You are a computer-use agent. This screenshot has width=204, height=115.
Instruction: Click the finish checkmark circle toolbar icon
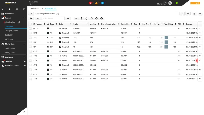(101, 18)
